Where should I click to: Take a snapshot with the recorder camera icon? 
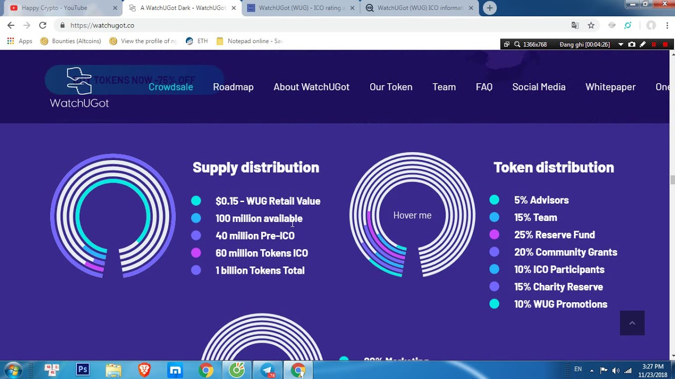click(x=632, y=45)
